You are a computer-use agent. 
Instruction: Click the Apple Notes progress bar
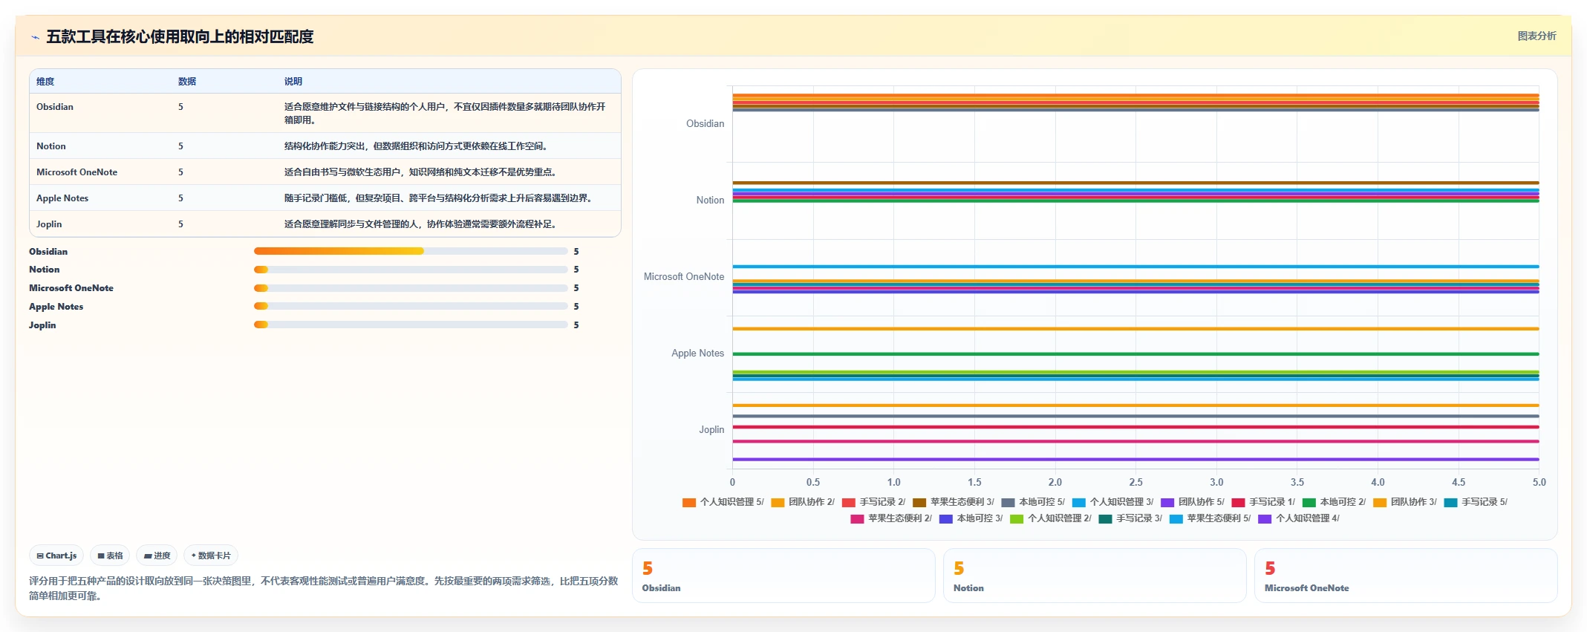(x=411, y=307)
